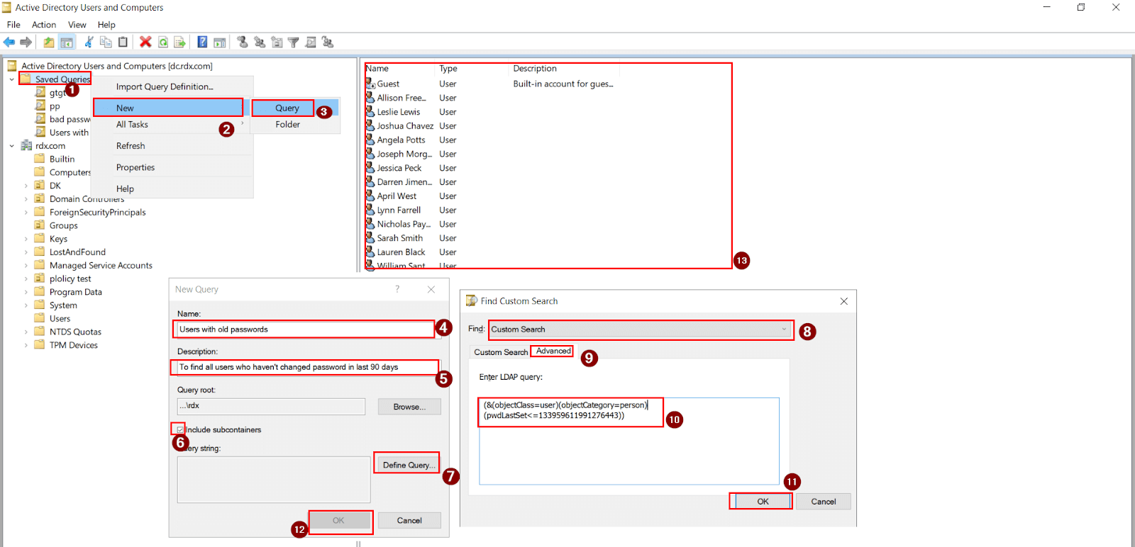Click the green Refresh icon
The height and width of the screenshot is (547, 1135).
point(163,43)
